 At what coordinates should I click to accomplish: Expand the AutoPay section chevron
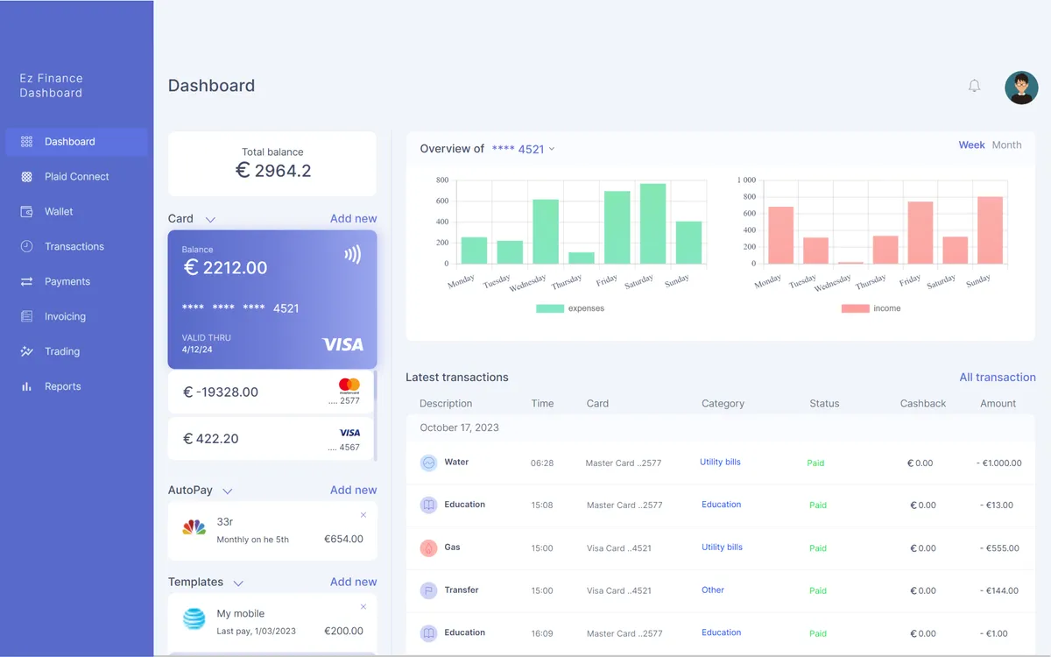click(x=228, y=491)
